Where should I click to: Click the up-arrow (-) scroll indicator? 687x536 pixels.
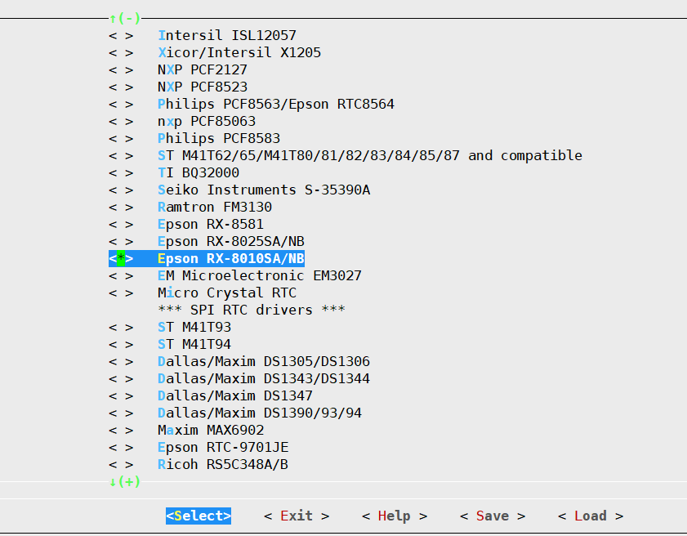125,19
